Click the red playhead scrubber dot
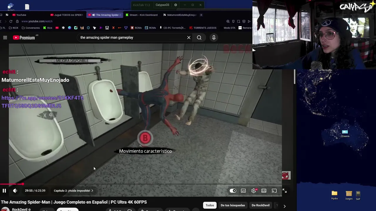The height and width of the screenshot is (211, 376). point(23,184)
